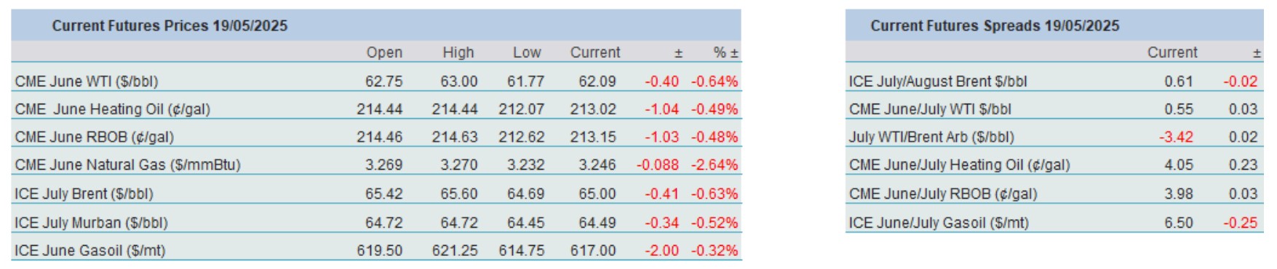
Task: Select ICE June Gasoil current value 617.00
Action: (592, 251)
